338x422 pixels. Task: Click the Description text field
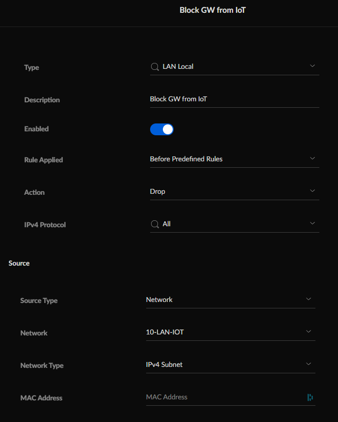point(234,99)
